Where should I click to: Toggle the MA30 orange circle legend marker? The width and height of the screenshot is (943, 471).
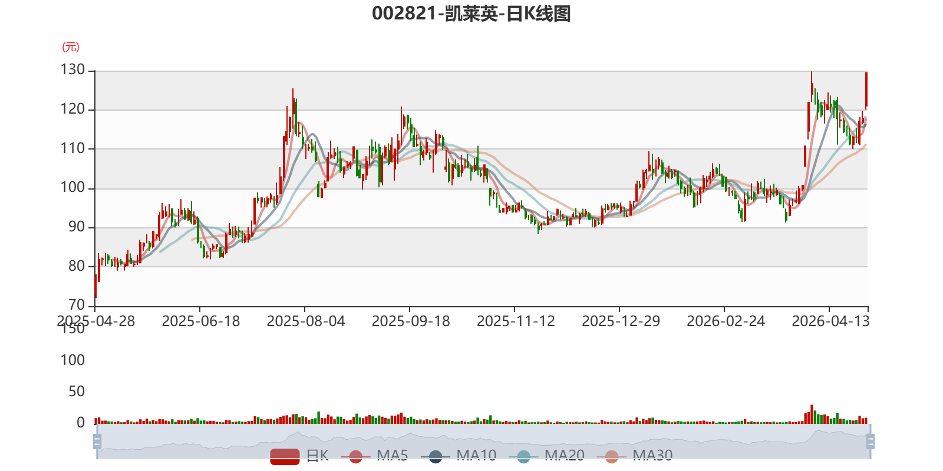point(612,456)
